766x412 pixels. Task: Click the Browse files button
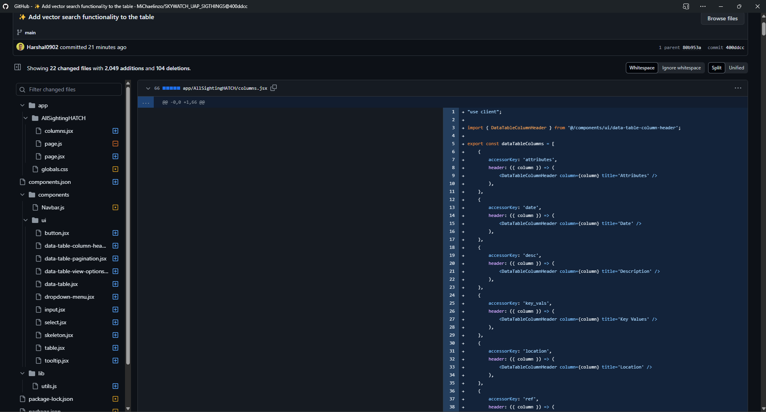[x=722, y=18]
